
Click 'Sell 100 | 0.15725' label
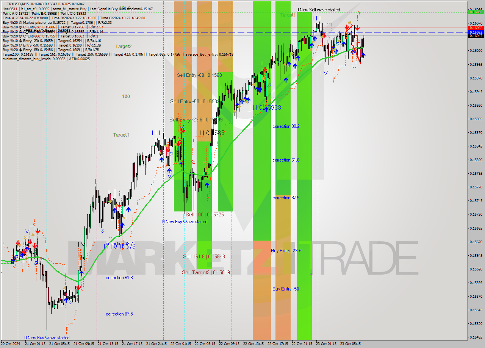pyautogui.click(x=205, y=214)
